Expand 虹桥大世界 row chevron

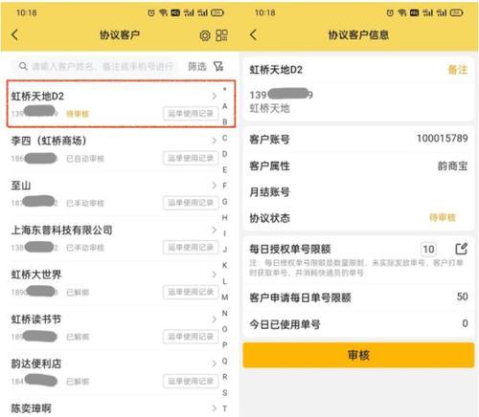(215, 274)
